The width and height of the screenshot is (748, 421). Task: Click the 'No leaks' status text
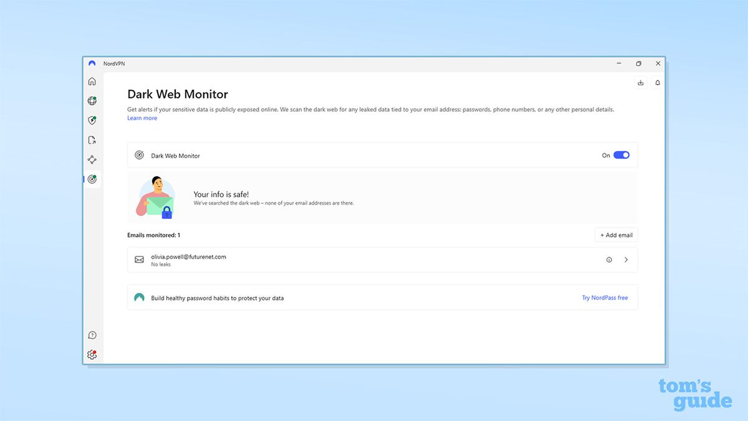pyautogui.click(x=161, y=264)
